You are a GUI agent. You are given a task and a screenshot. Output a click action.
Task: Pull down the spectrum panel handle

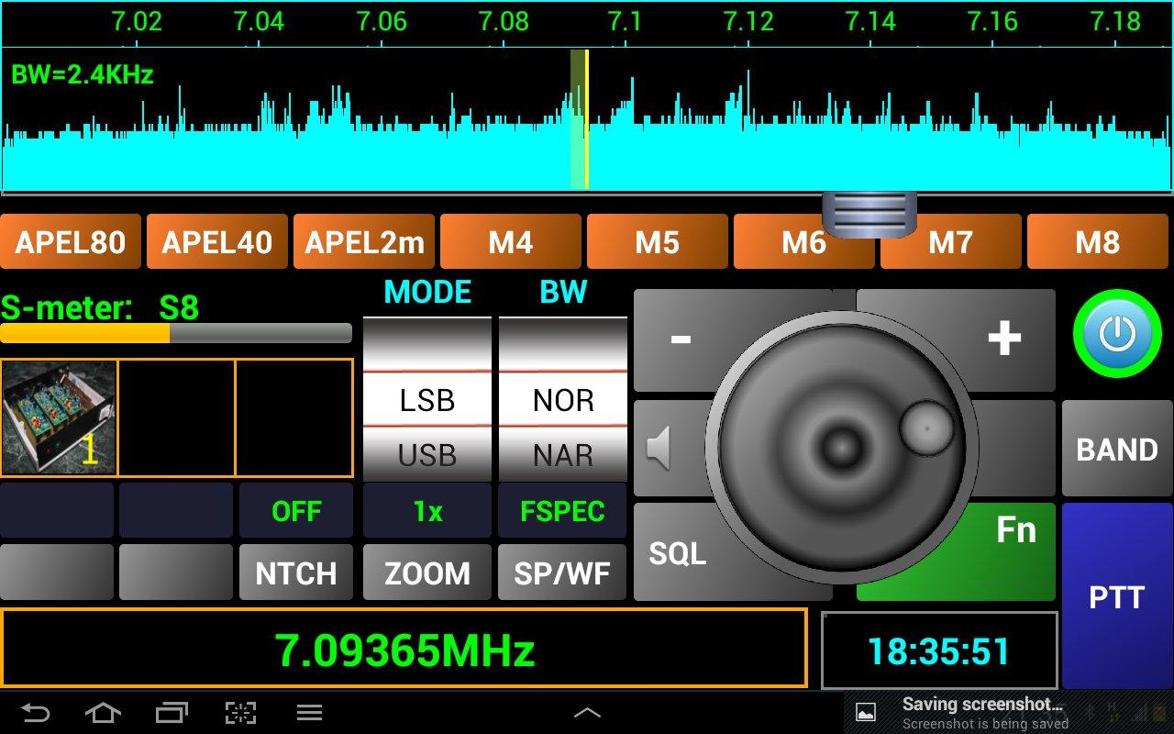click(x=869, y=217)
